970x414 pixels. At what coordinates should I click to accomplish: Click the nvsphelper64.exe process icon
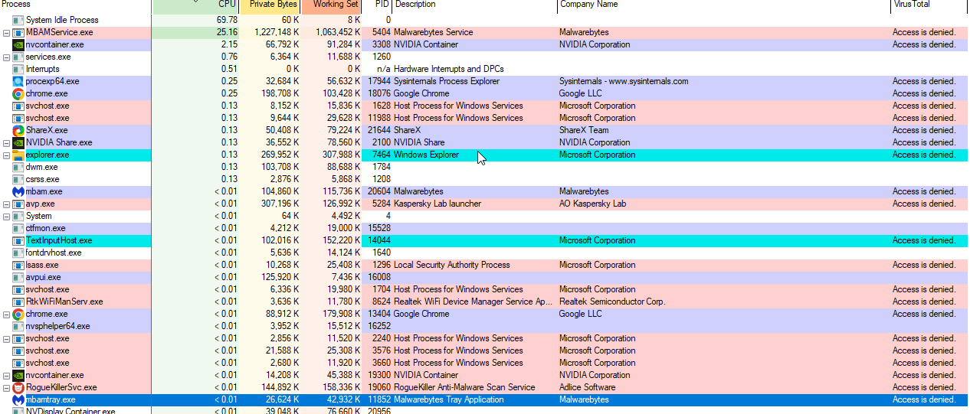(x=18, y=326)
